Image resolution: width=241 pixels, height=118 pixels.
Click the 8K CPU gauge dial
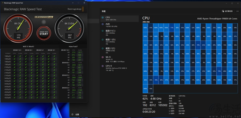click(18, 28)
